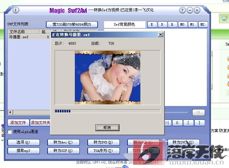Click the 宽720高576 dimension button

[72, 24]
